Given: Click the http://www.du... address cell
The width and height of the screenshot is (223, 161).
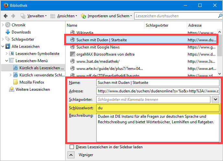Looking at the screenshot, I should [x=202, y=40].
